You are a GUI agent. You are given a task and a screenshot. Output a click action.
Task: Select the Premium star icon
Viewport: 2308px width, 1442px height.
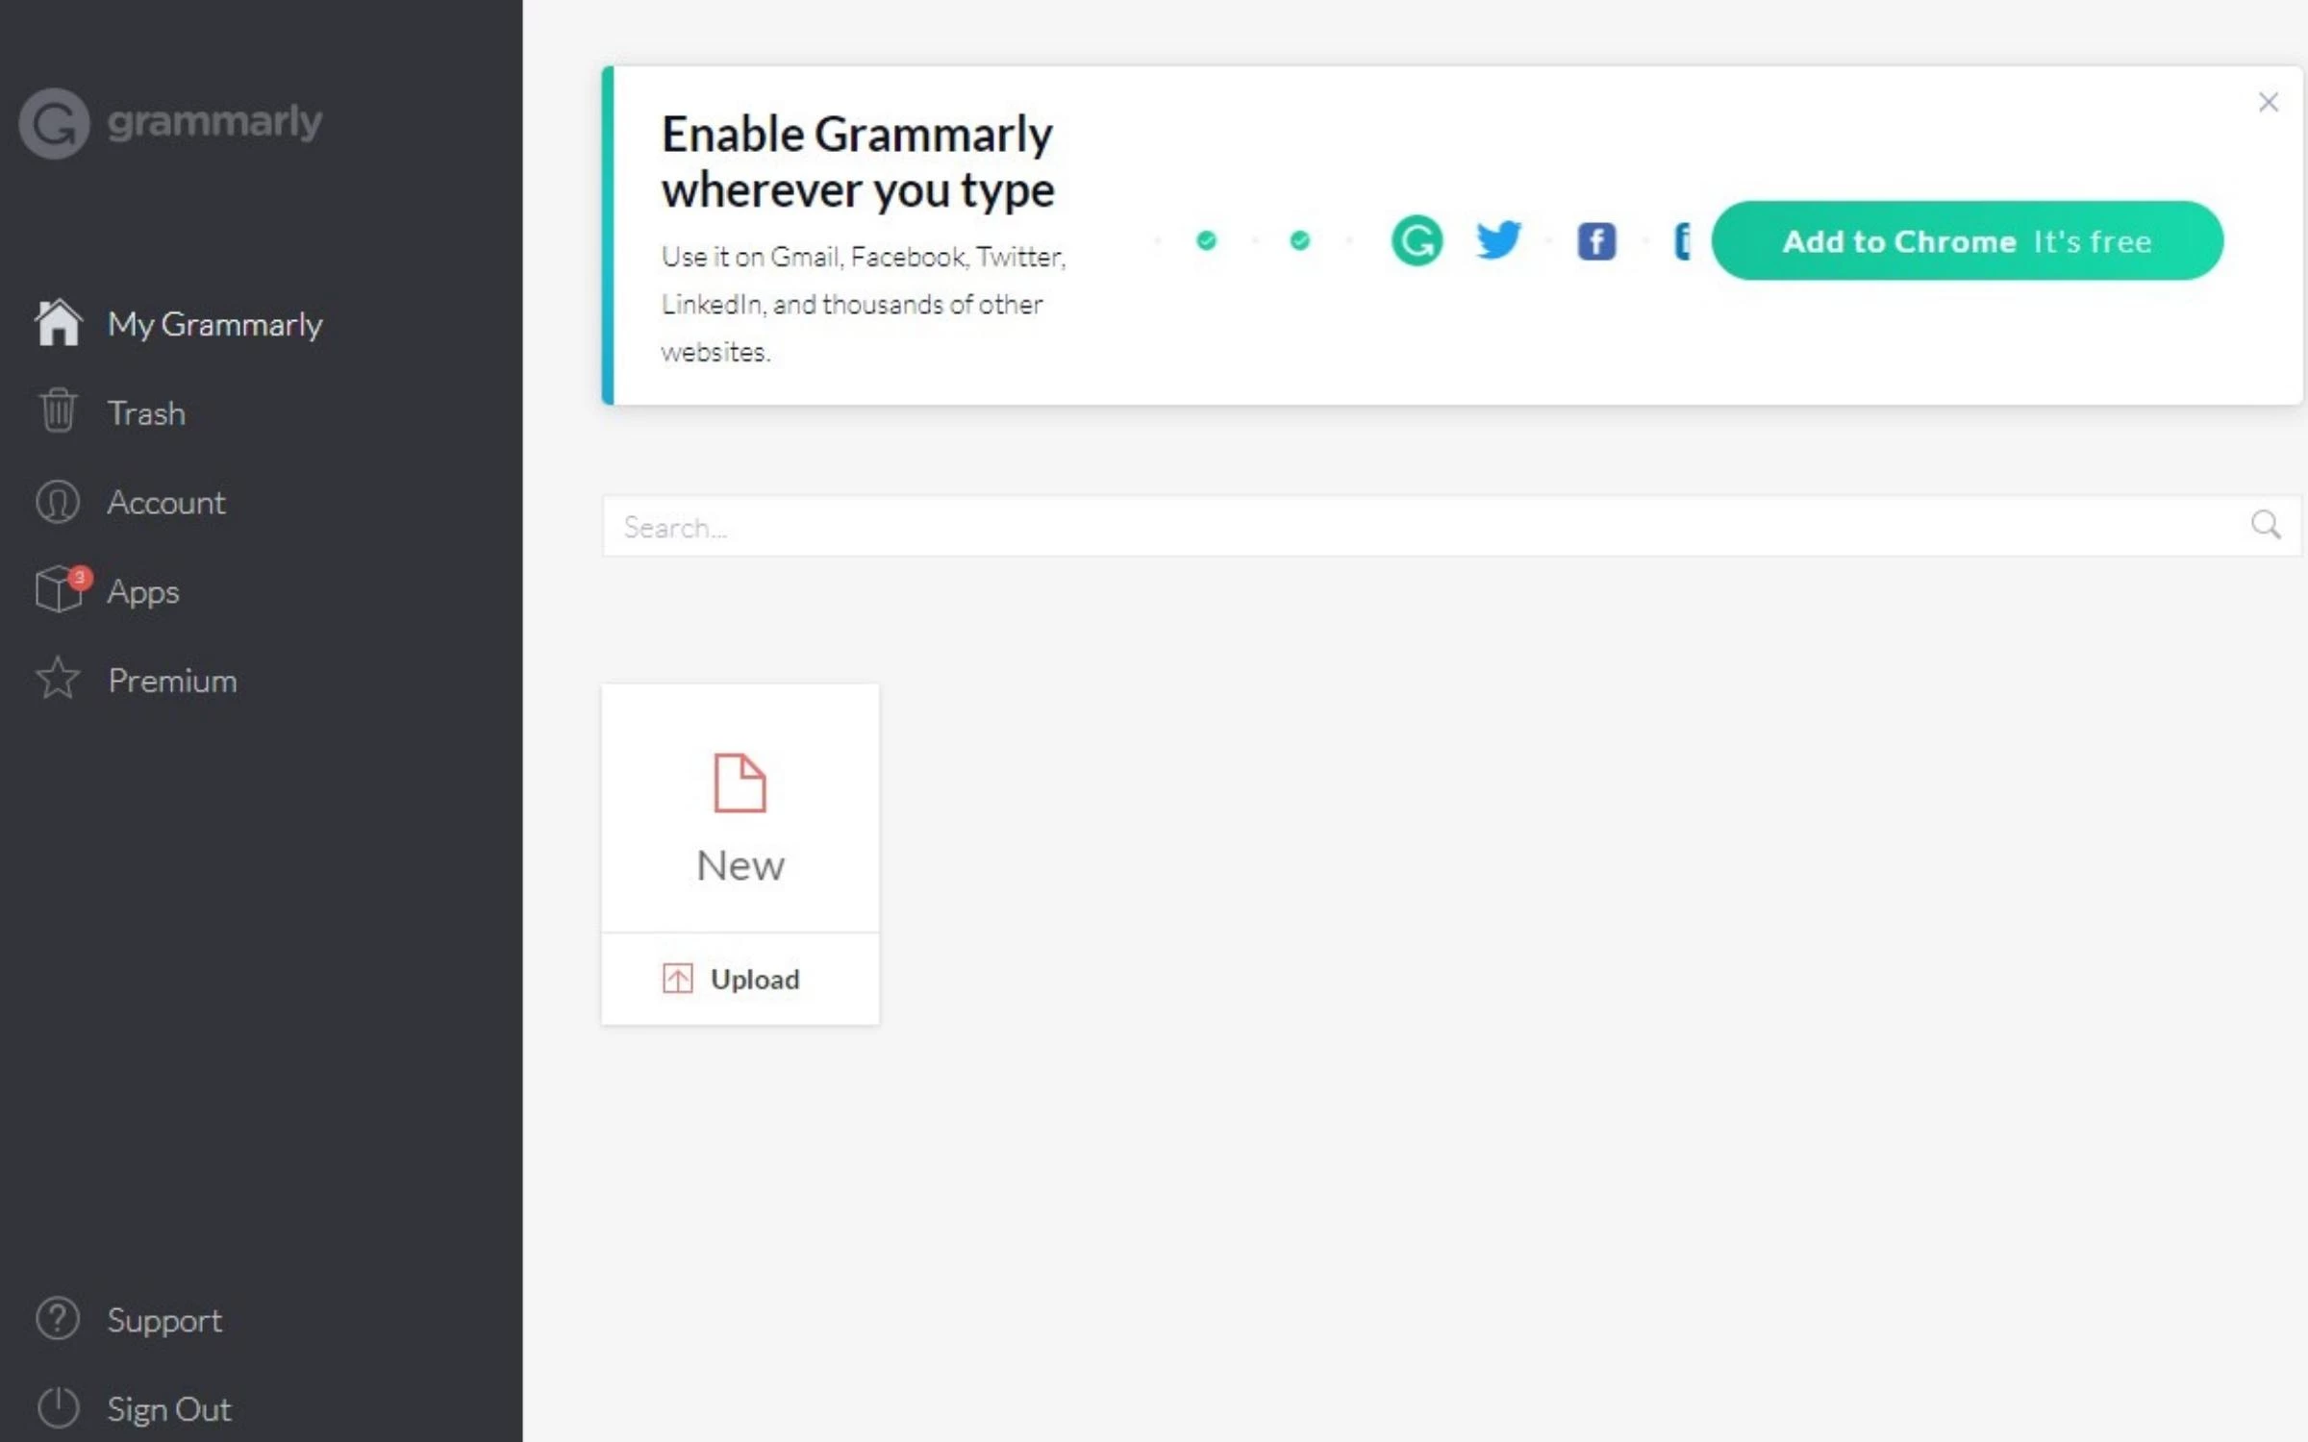pyautogui.click(x=57, y=682)
